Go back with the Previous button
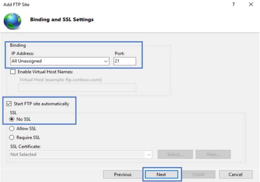Screen dimensions: 260x182 click(123, 175)
